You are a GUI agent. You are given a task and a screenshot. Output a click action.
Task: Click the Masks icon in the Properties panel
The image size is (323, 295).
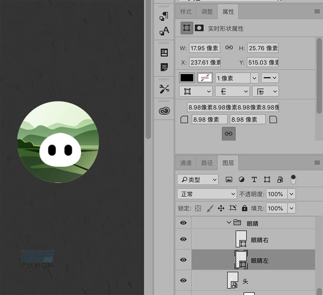coord(199,28)
